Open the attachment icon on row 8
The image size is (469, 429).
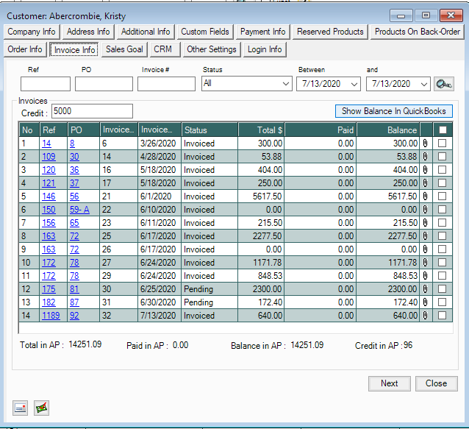(x=426, y=236)
